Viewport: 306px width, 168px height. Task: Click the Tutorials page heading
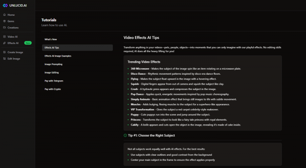49,20
